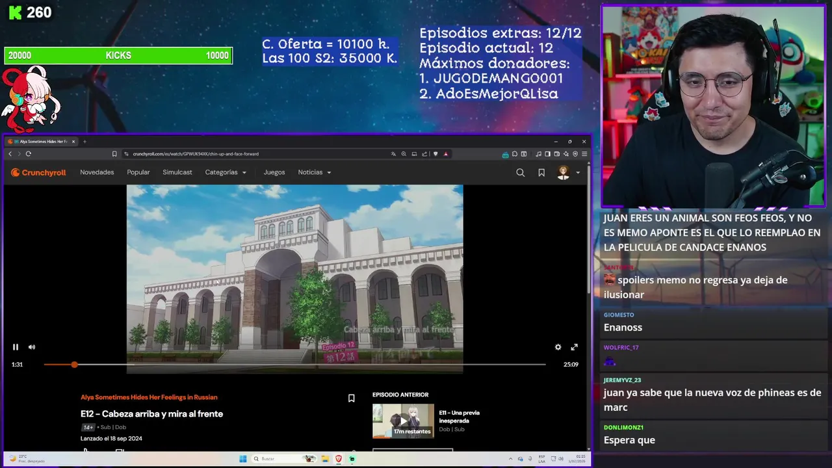Open E11 – Una previa inesperada title
The image size is (832, 468).
[459, 417]
